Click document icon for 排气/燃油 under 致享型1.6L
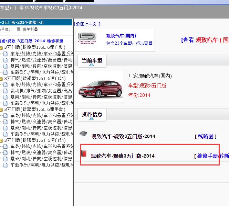The image size is (229, 206). tap(6, 122)
